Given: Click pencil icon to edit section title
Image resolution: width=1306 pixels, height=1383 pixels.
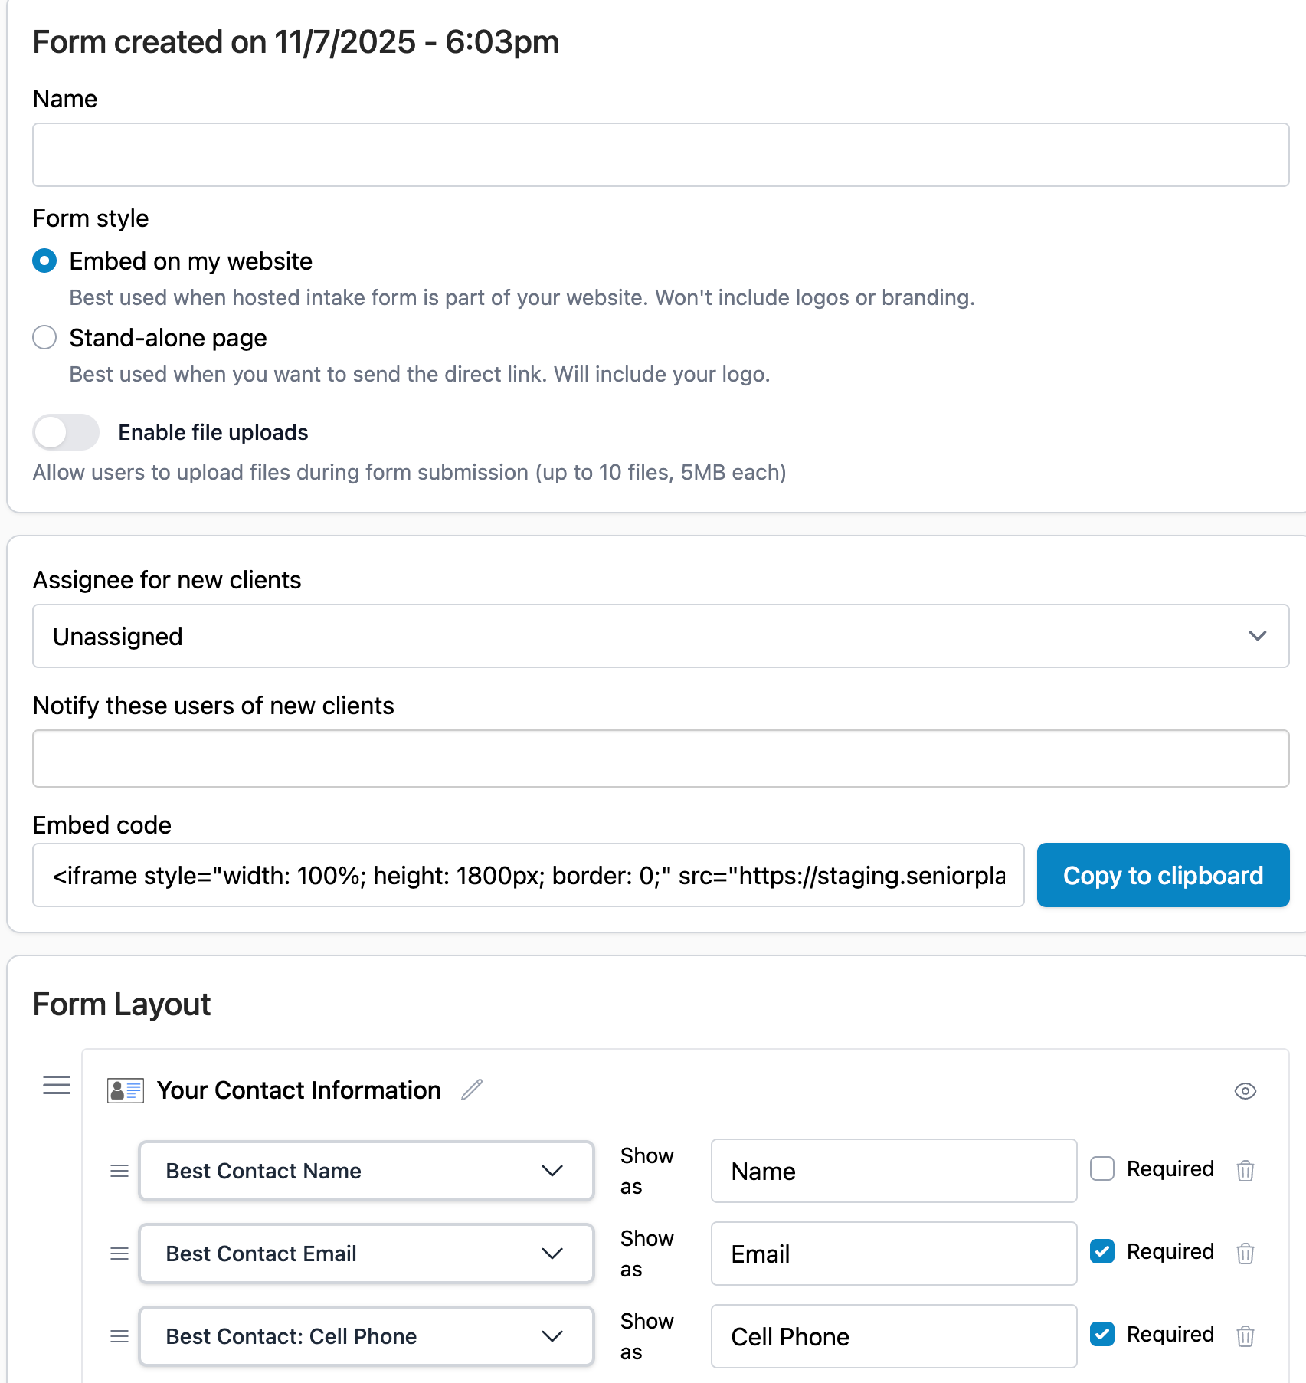Looking at the screenshot, I should coord(472,1090).
